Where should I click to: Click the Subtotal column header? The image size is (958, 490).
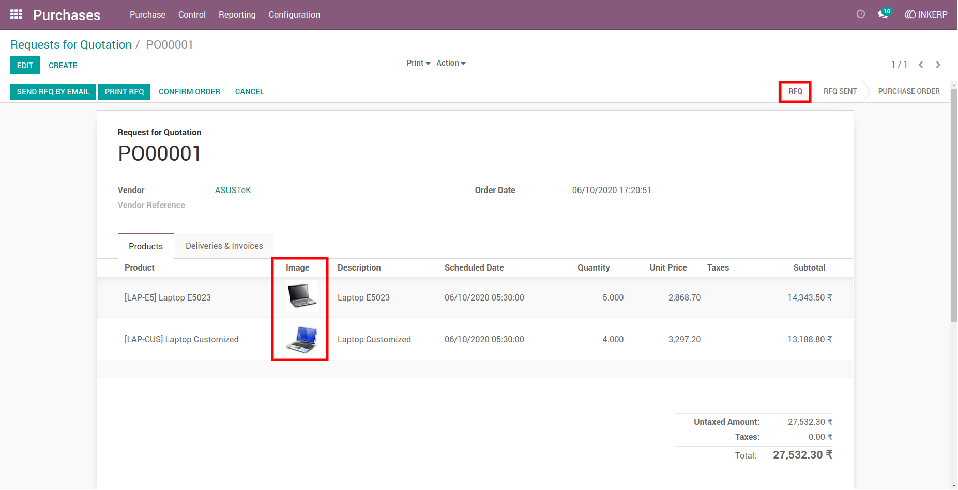pyautogui.click(x=809, y=267)
